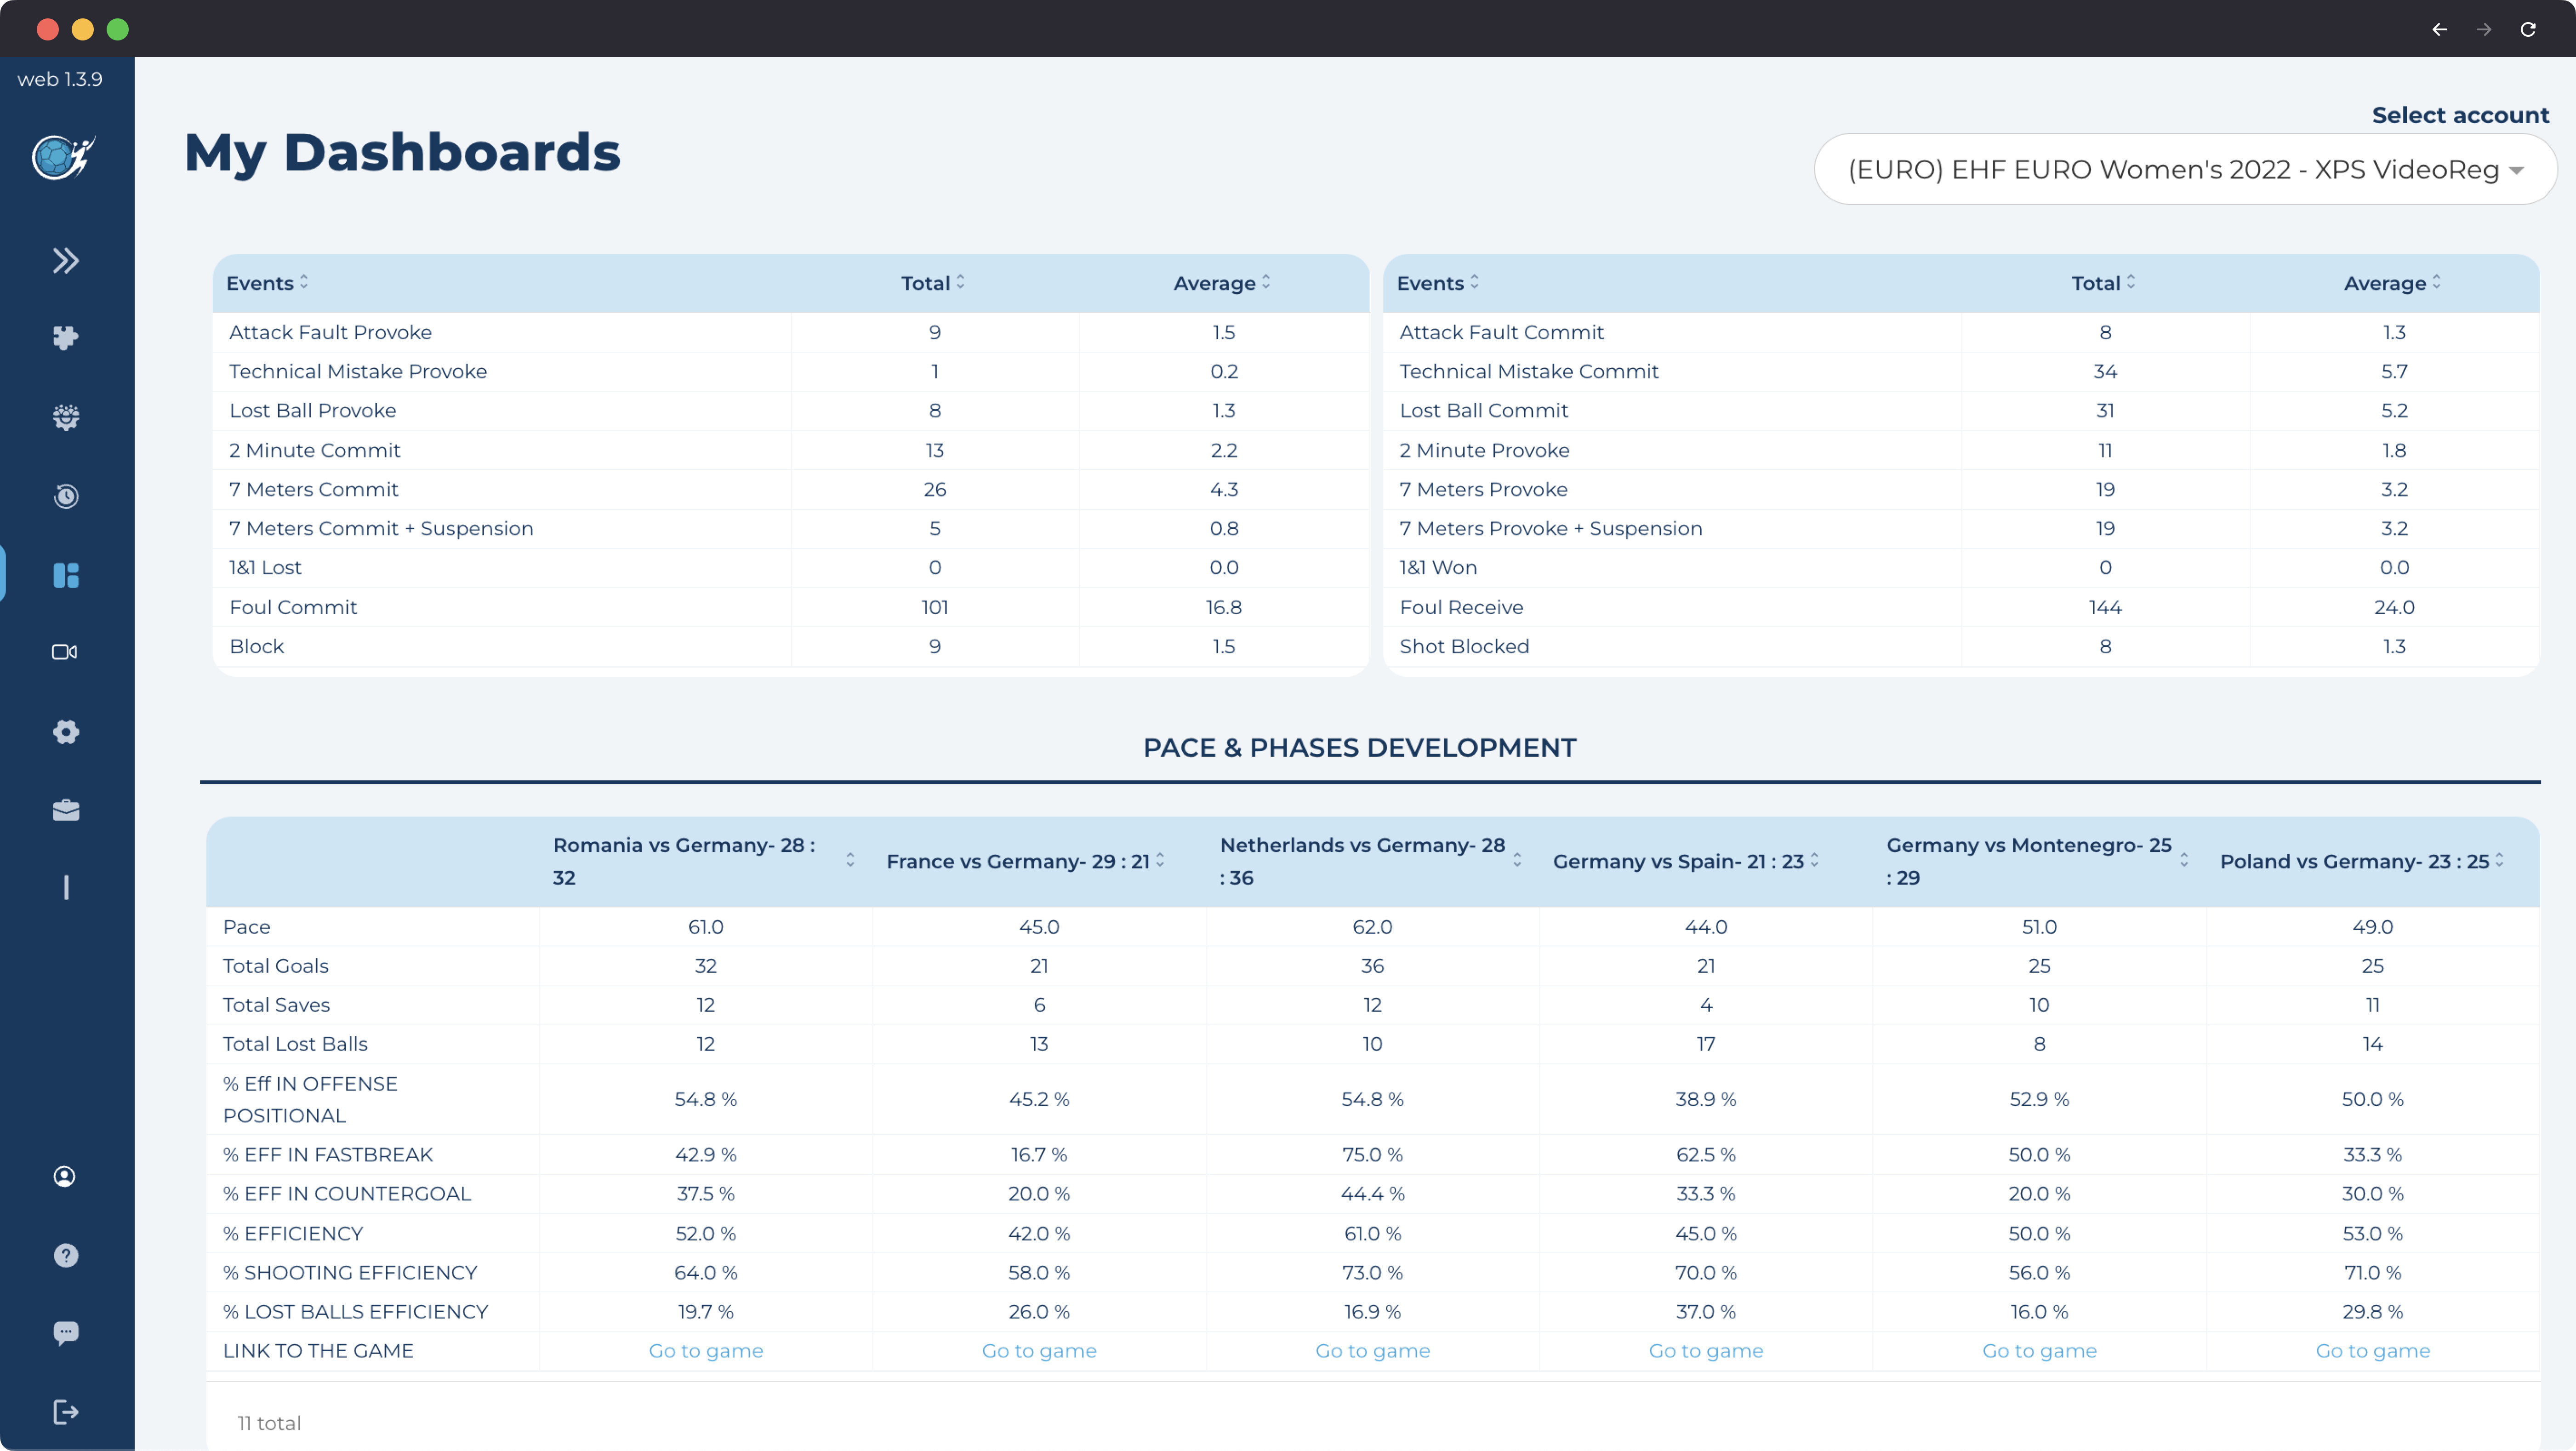Image resolution: width=2576 pixels, height=1451 pixels.
Task: Click the 'Total Saves' row label
Action: pos(276,1005)
